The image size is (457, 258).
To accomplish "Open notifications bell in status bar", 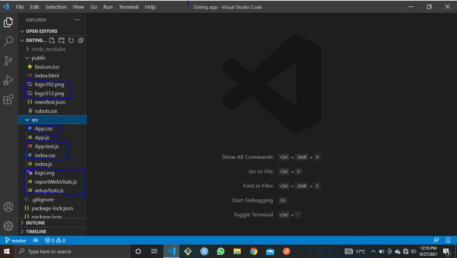I will [448, 240].
